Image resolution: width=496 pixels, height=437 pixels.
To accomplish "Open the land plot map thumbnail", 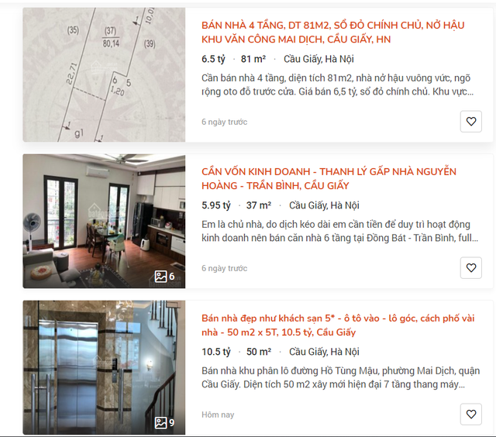I will click(x=104, y=74).
